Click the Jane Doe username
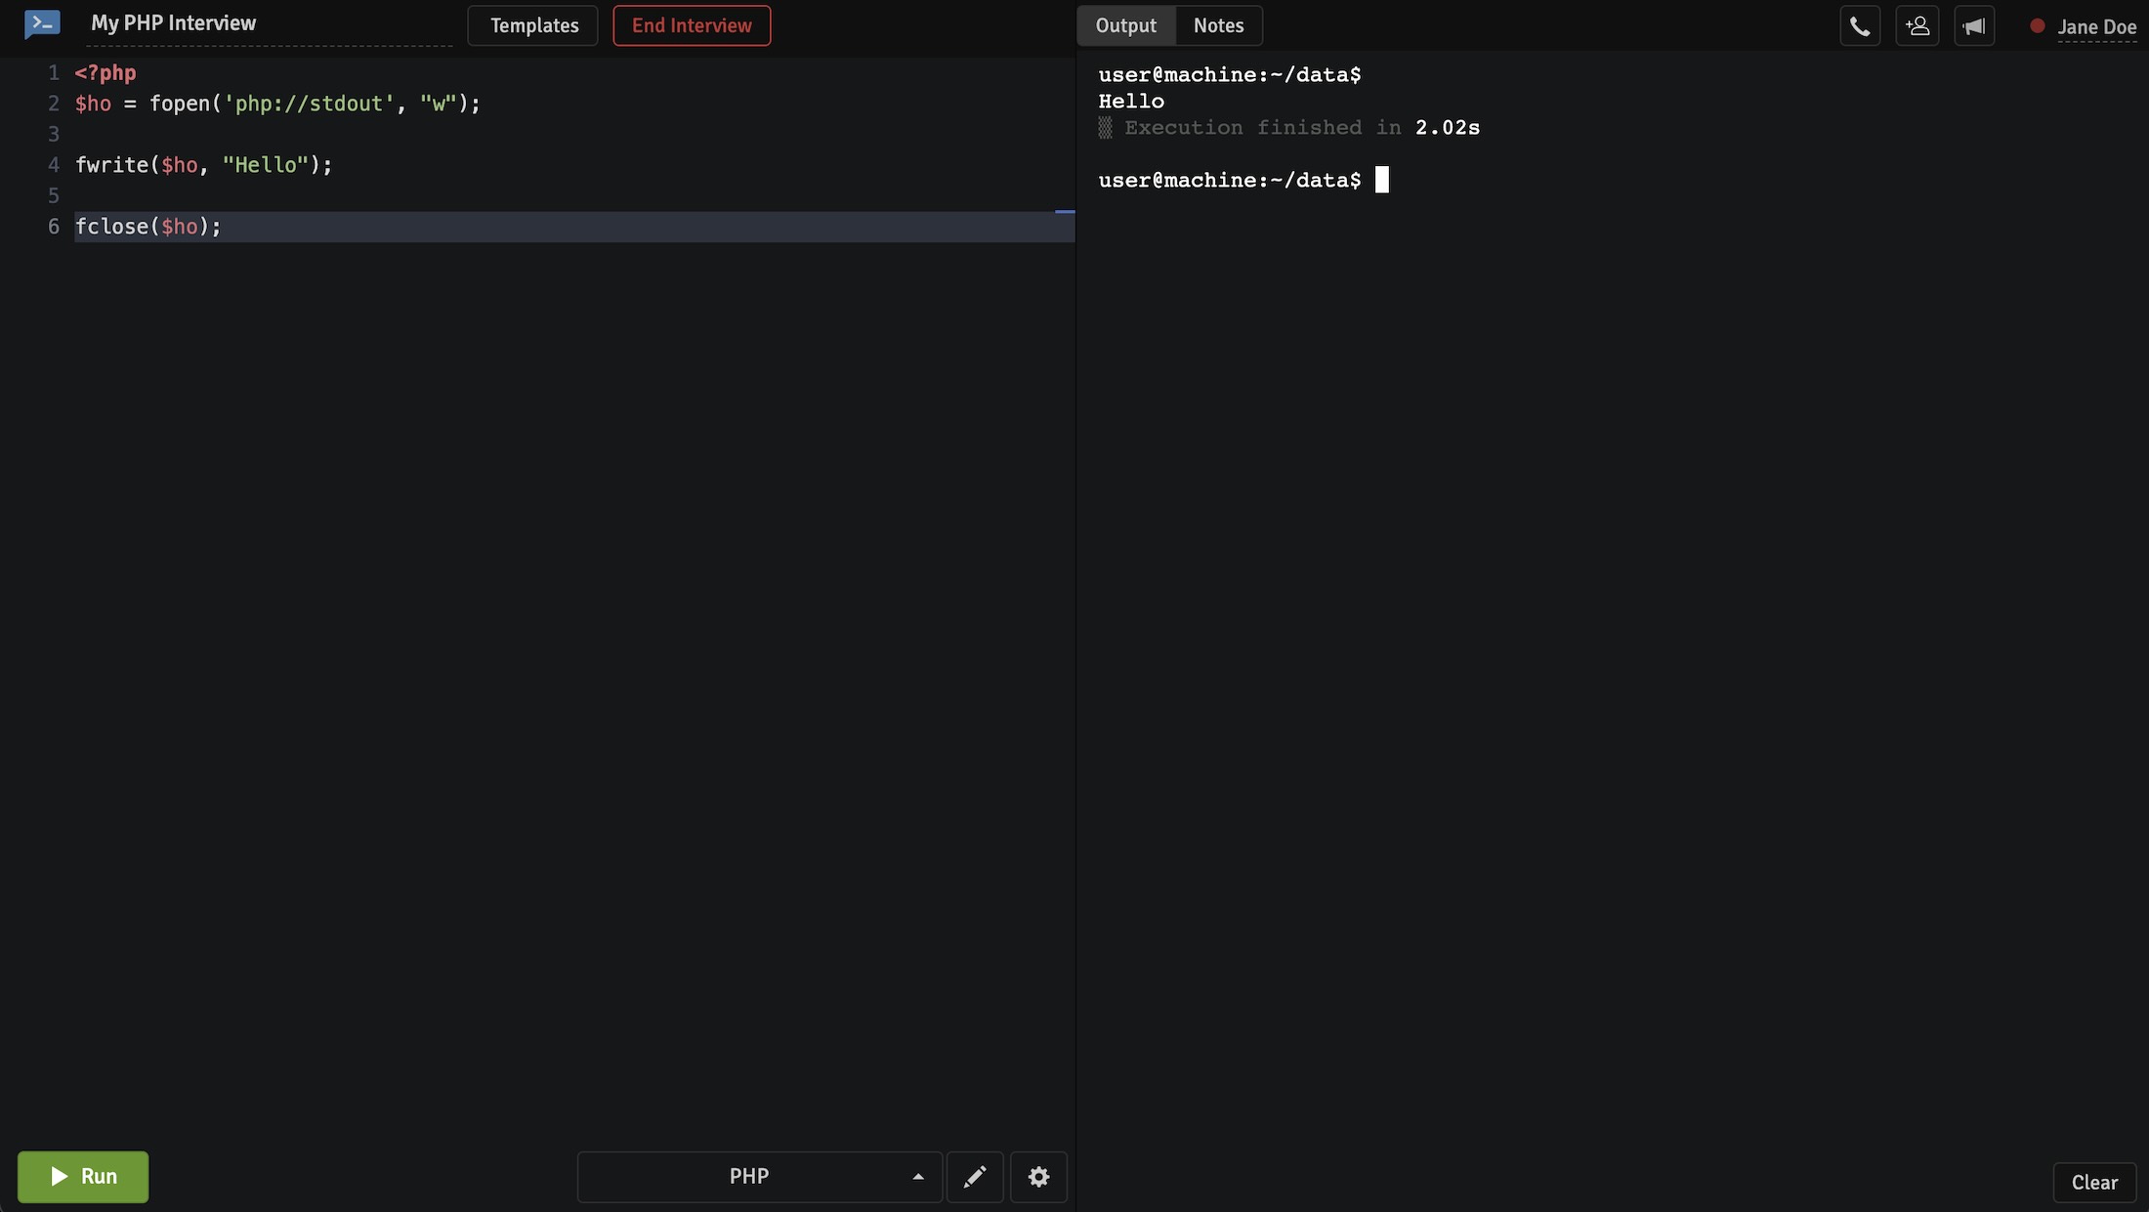The width and height of the screenshot is (2149, 1212). tap(2096, 27)
